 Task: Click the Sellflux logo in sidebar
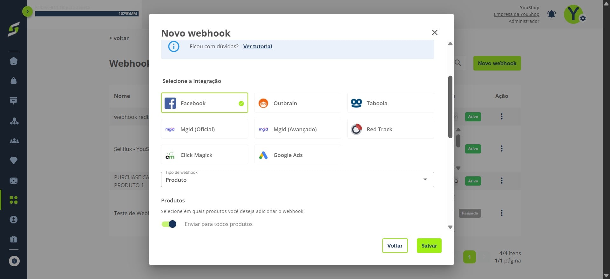point(14,29)
